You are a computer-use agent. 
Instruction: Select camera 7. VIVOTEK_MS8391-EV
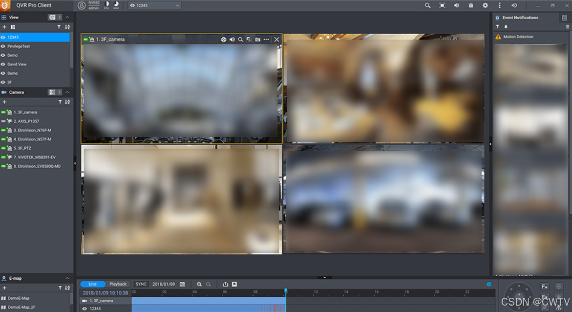click(x=35, y=157)
